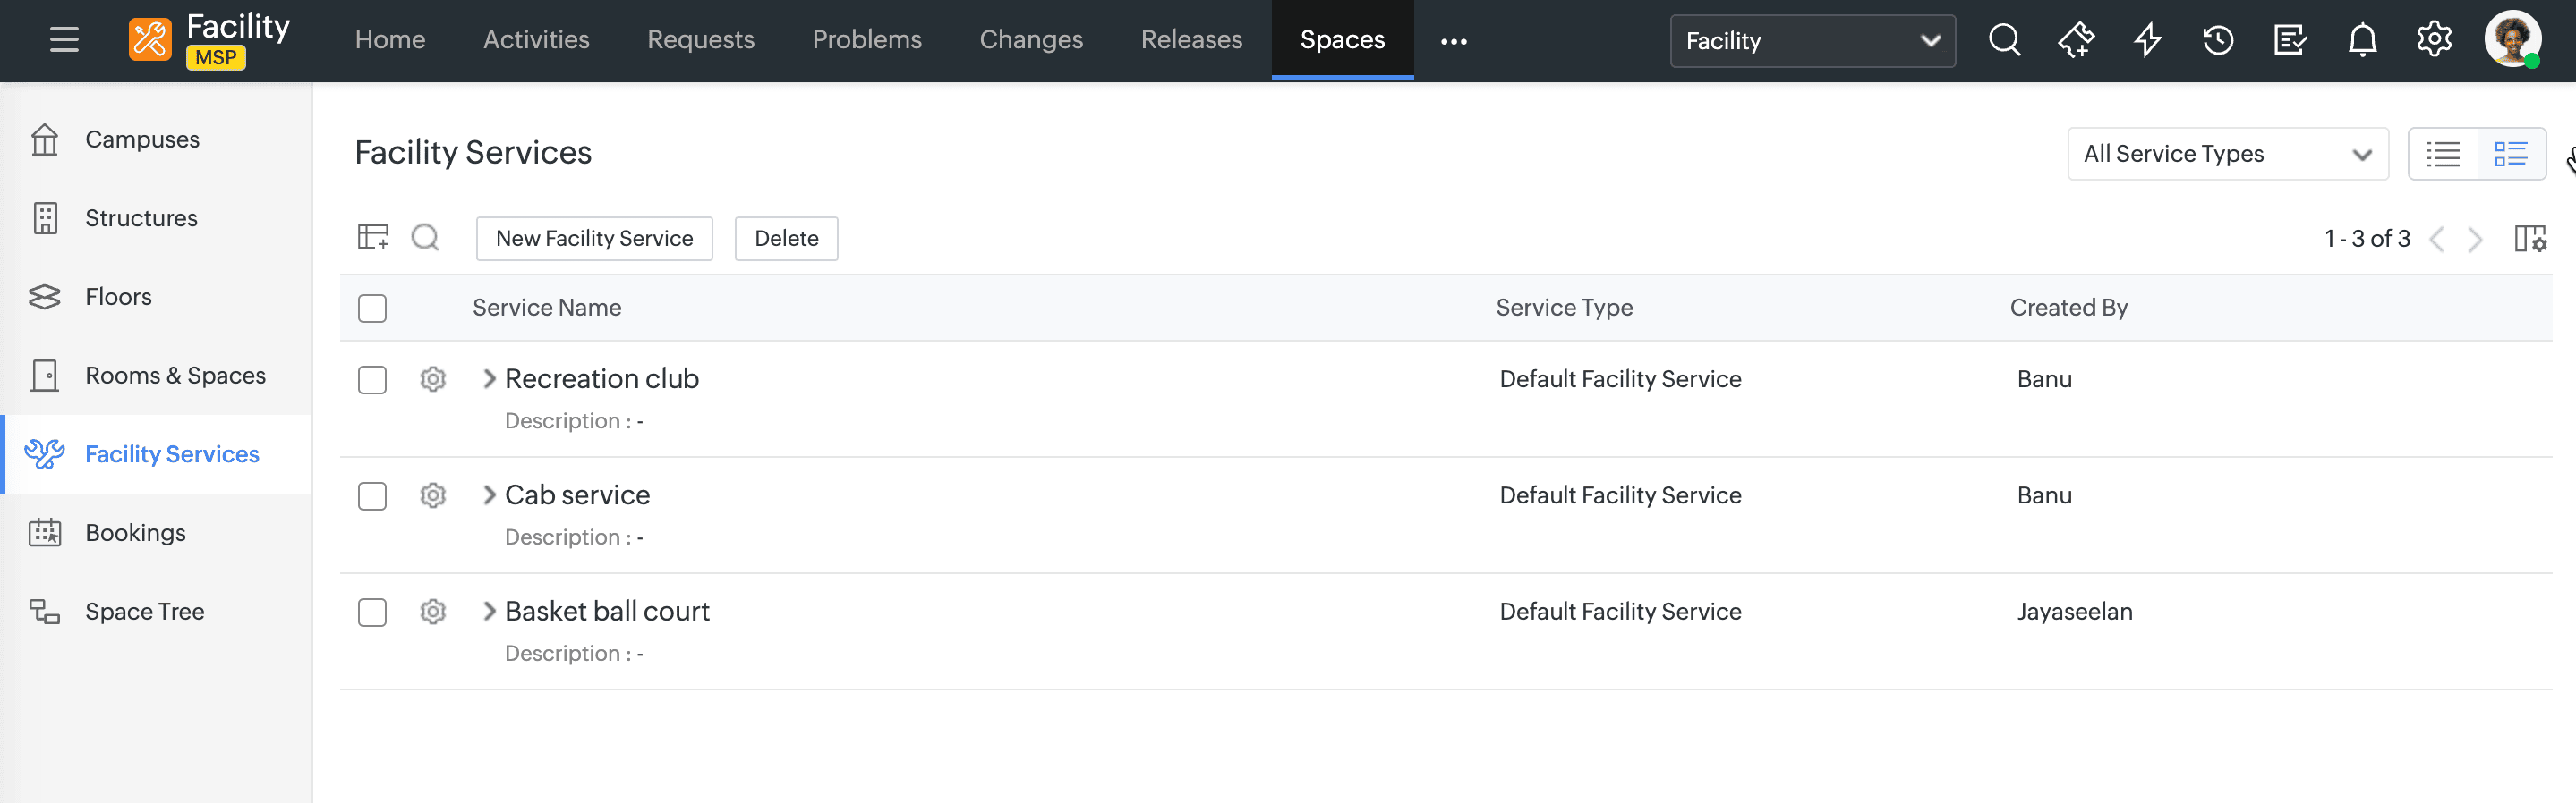Viewport: 2576px width, 803px height.
Task: Switch to the compact list view
Action: click(2442, 154)
